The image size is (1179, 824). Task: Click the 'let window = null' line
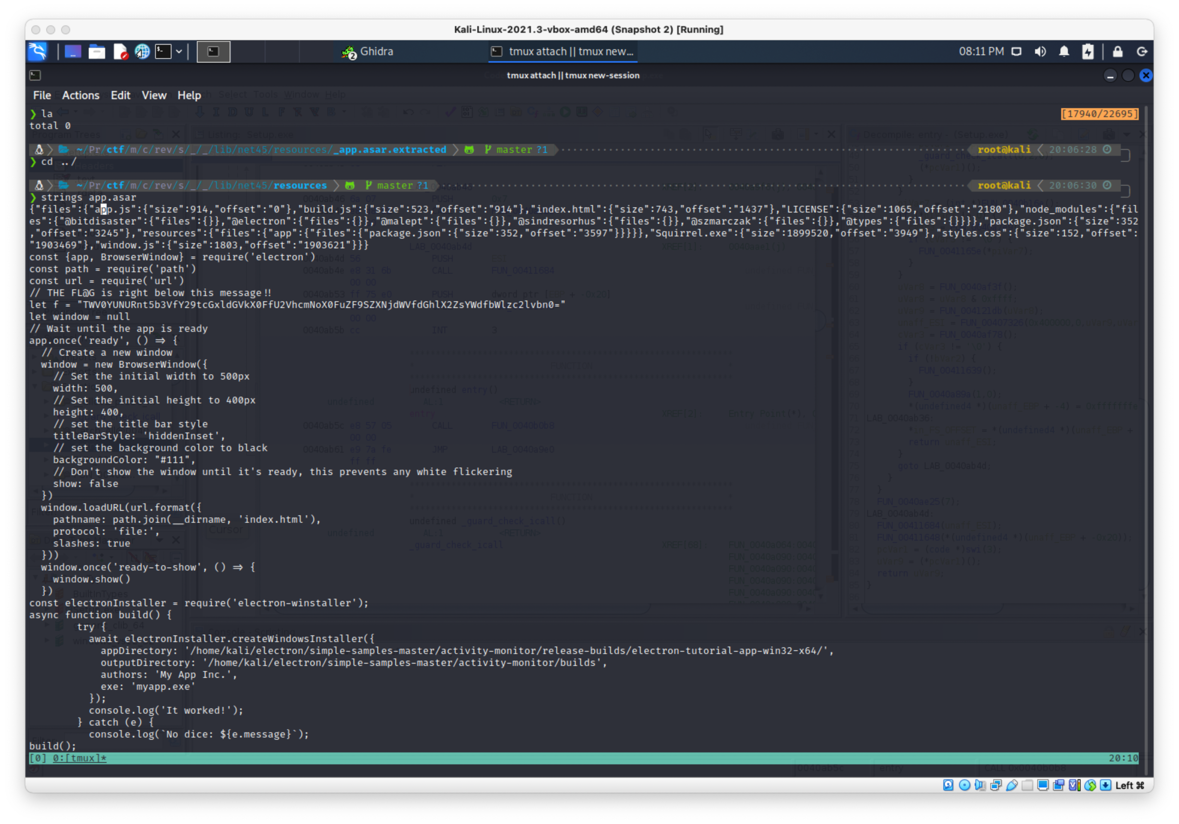[x=79, y=316]
